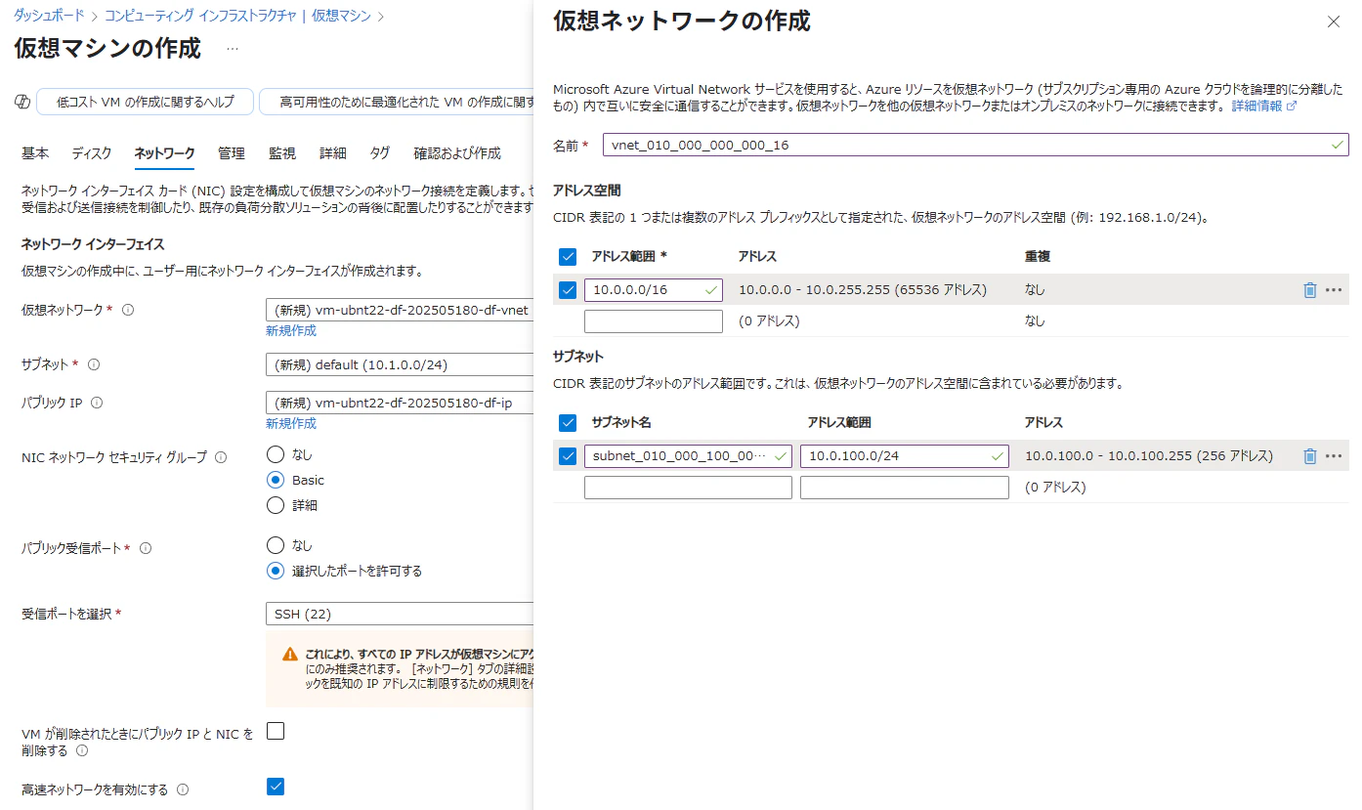The height and width of the screenshot is (810, 1362).
Task: Click the 10.0.0.0/16 address range field
Action: (x=654, y=290)
